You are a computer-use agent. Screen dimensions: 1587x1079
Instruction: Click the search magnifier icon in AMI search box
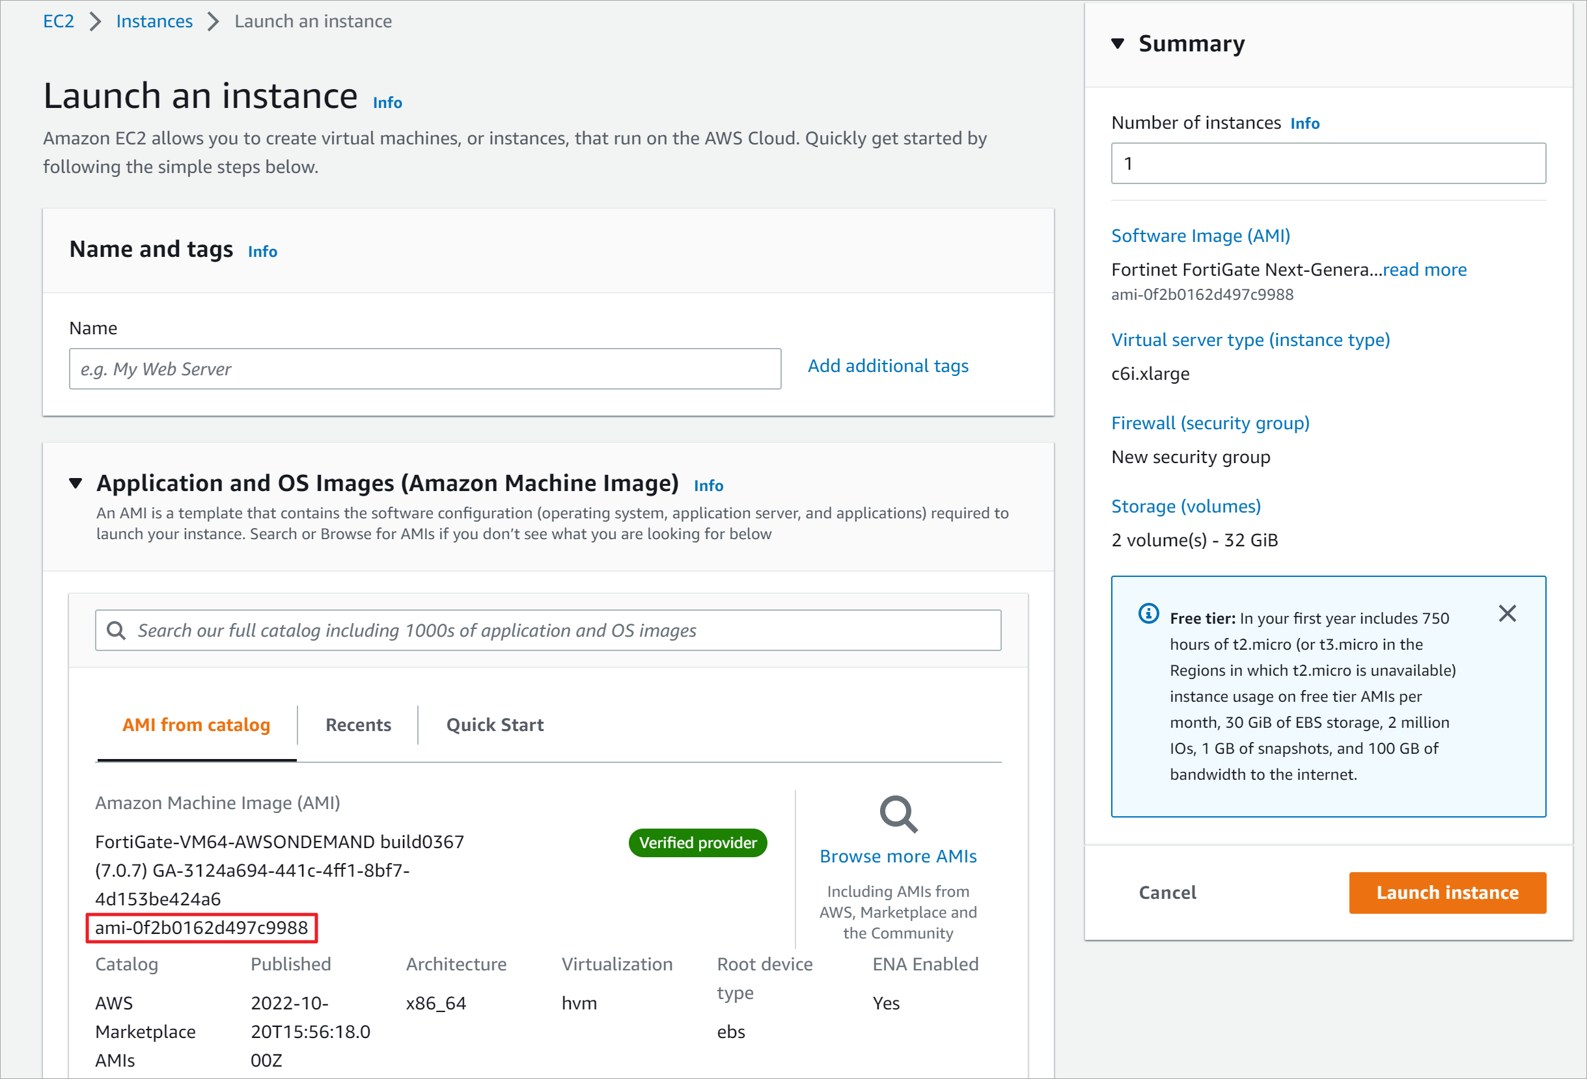(117, 631)
